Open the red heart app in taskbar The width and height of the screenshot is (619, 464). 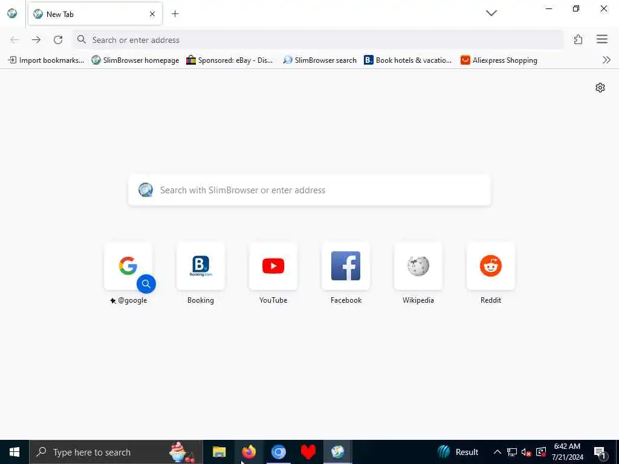tap(308, 452)
